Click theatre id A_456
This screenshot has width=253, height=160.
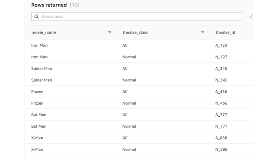221,92
